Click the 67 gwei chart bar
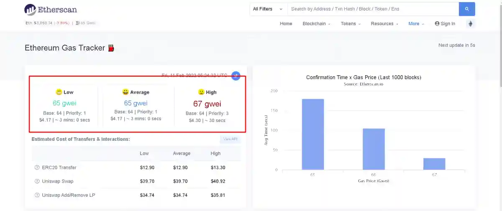 pyautogui.click(x=434, y=164)
